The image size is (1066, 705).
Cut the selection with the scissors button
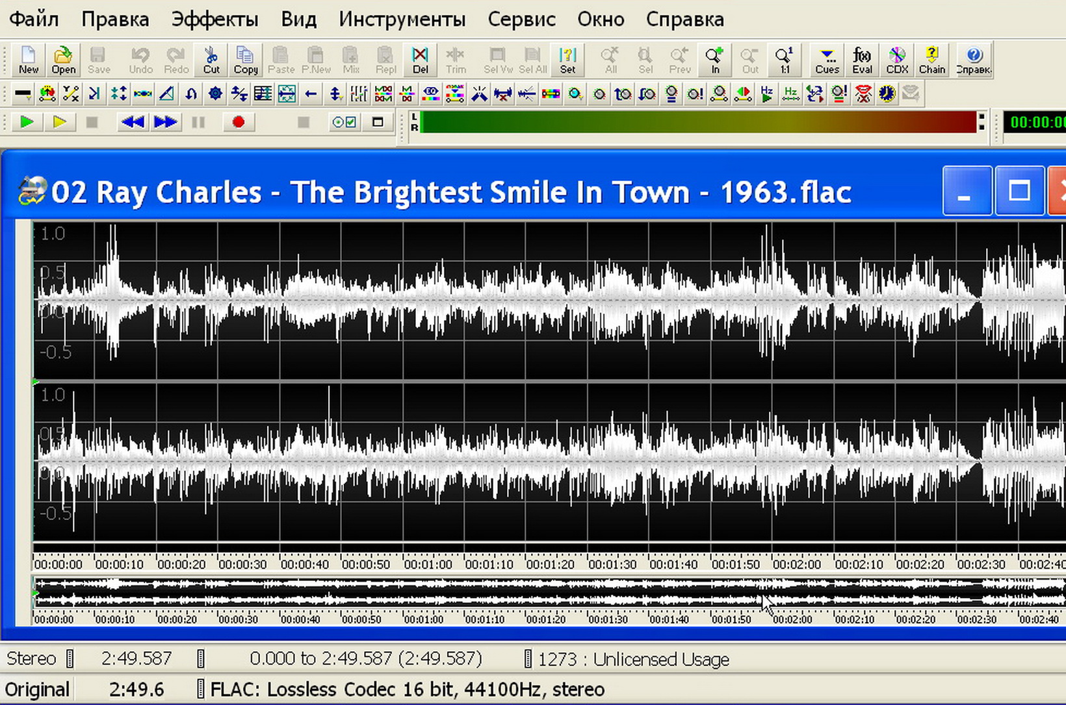pyautogui.click(x=211, y=60)
